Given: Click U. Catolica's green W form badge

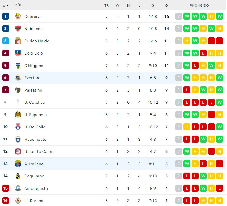Looking at the screenshot, I should (219, 102).
